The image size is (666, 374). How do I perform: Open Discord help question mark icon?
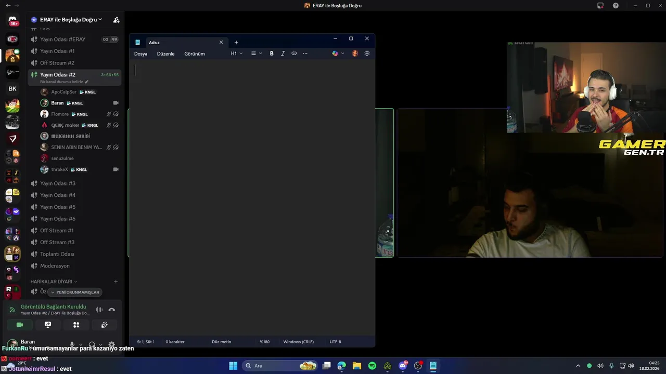coord(616,6)
